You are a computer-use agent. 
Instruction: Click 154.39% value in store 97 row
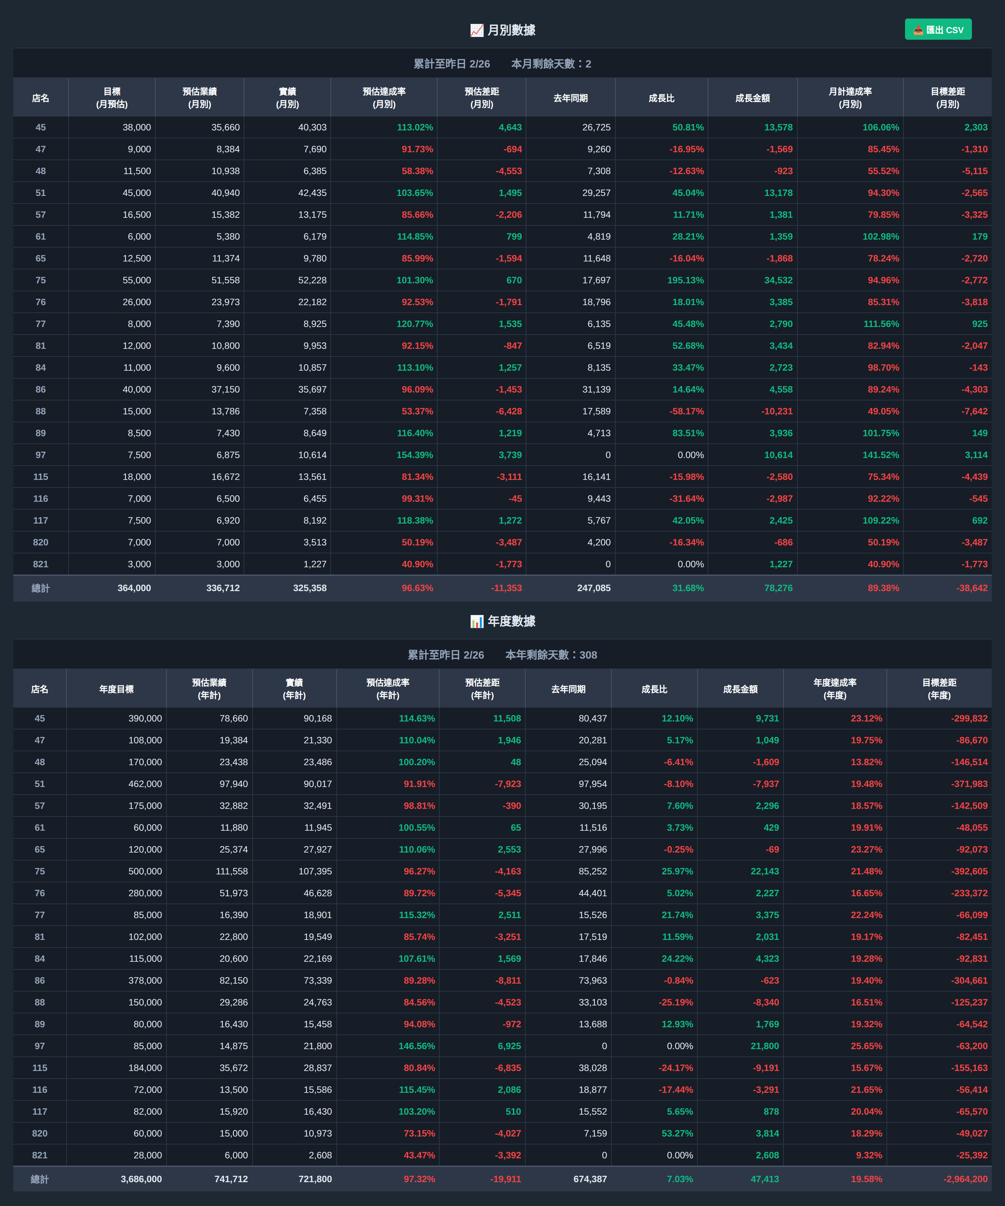tap(415, 455)
